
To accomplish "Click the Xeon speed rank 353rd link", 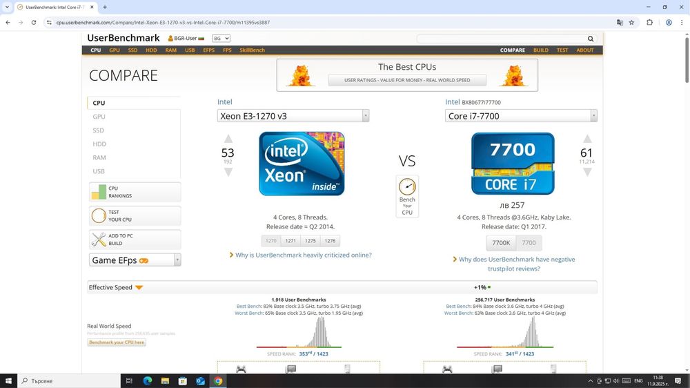I will [x=313, y=353].
